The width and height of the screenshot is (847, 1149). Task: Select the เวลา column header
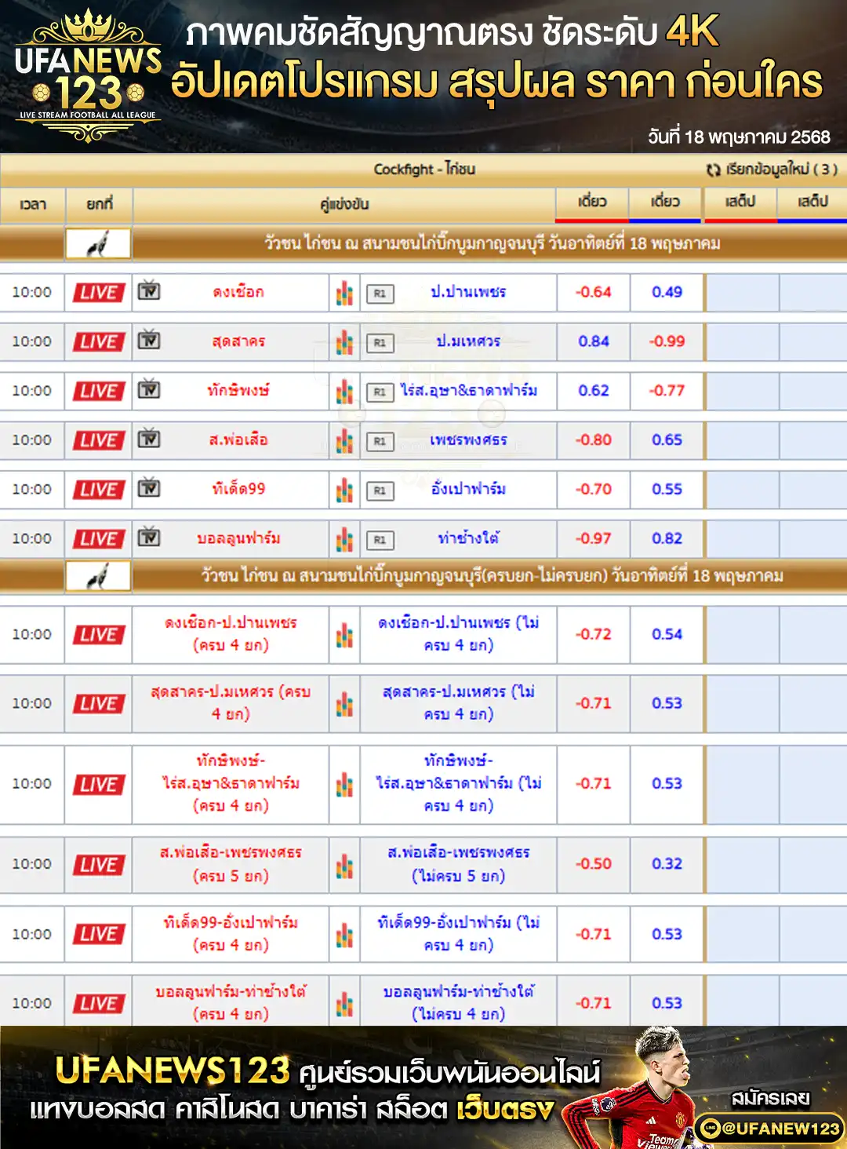click(33, 204)
